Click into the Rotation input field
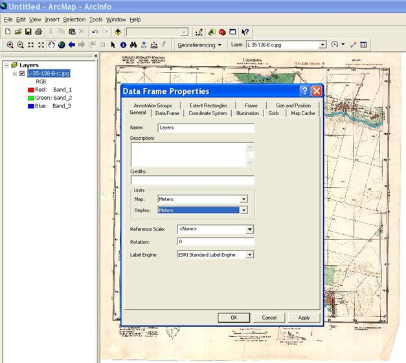Image resolution: width=406 pixels, height=363 pixels. pos(216,242)
